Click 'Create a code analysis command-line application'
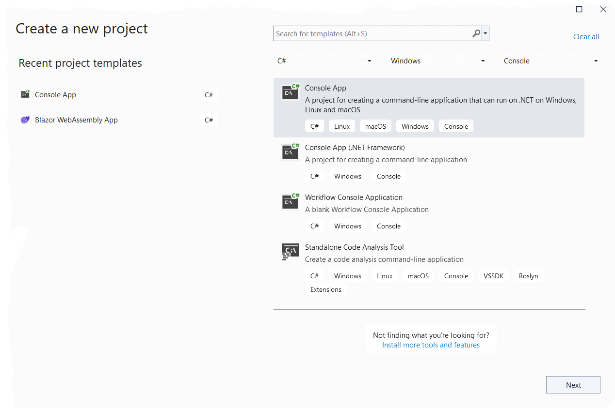The image size is (615, 408). (384, 259)
